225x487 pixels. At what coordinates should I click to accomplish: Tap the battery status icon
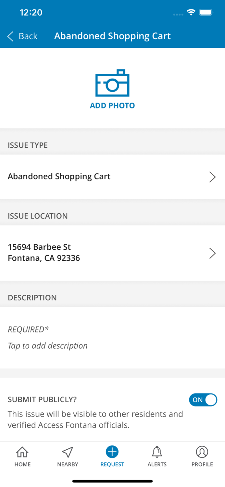(206, 12)
